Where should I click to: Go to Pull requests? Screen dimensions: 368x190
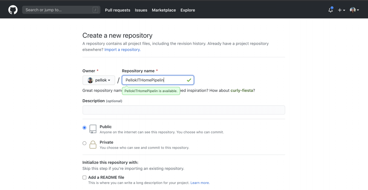(118, 10)
